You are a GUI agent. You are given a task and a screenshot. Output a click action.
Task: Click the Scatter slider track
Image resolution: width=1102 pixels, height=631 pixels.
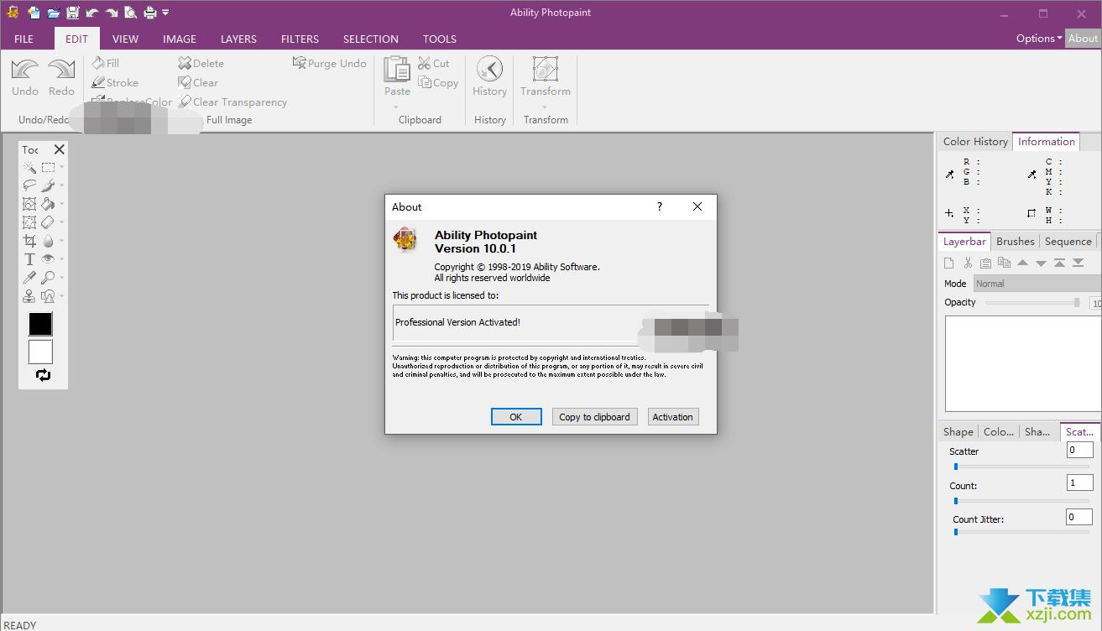1021,467
